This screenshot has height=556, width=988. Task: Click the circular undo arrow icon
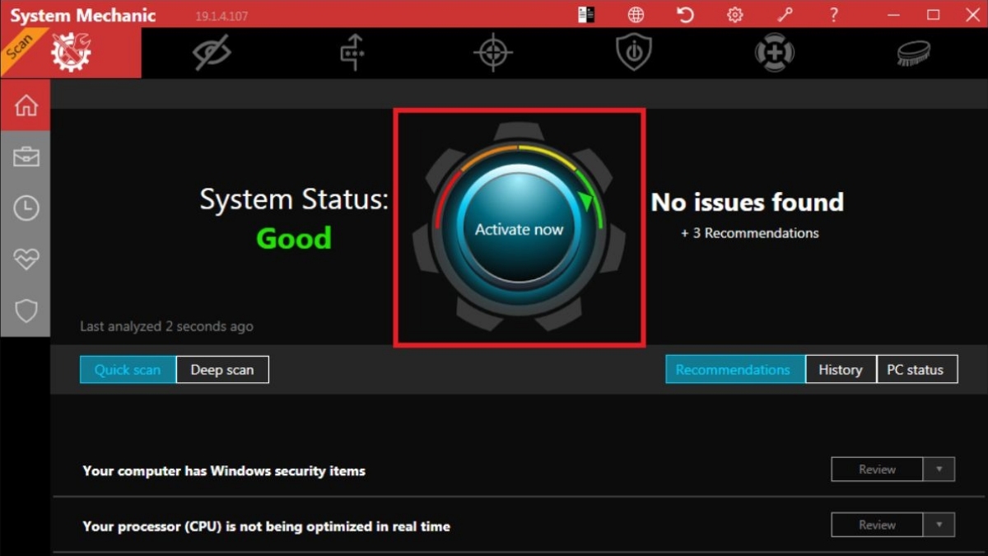click(685, 15)
